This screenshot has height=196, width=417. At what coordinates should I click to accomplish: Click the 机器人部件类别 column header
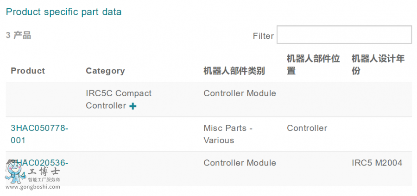pyautogui.click(x=234, y=71)
